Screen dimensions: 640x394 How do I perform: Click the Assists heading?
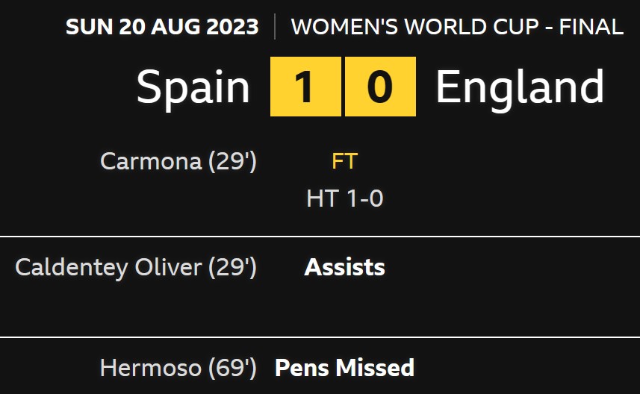[345, 267]
